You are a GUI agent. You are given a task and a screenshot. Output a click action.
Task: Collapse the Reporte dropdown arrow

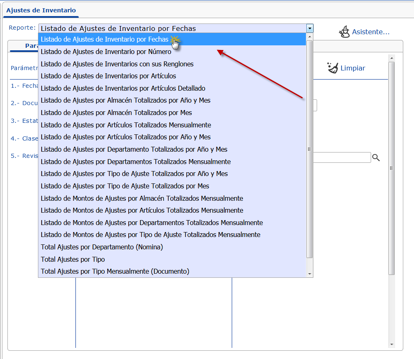[x=310, y=28]
